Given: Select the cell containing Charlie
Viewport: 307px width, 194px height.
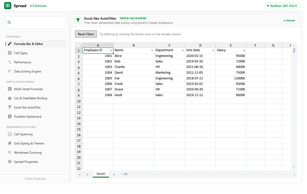Looking at the screenshot, I should click(134, 67).
